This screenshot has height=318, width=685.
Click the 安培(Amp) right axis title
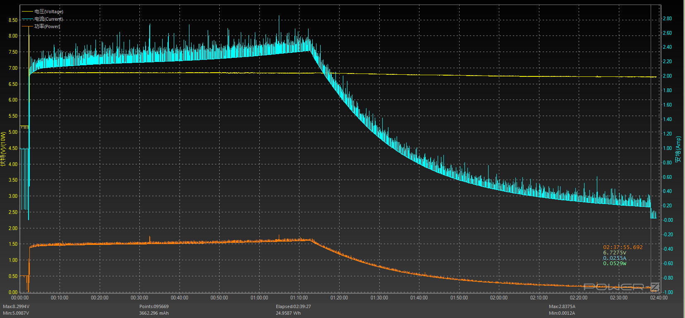pyautogui.click(x=678, y=149)
